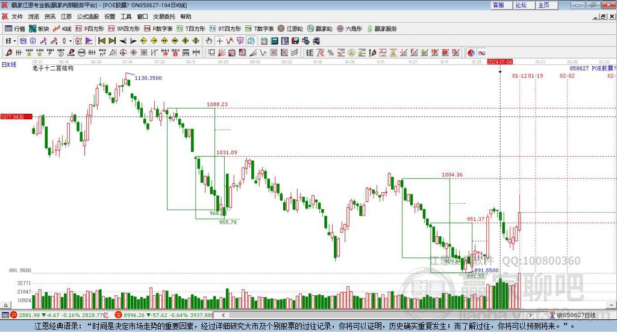Viewport: 617px width, 332px height.
Task: Open the P数字表 tool
Action: click(158, 29)
